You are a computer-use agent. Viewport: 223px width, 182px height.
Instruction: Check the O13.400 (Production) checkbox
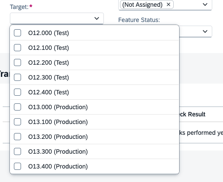pos(17,166)
